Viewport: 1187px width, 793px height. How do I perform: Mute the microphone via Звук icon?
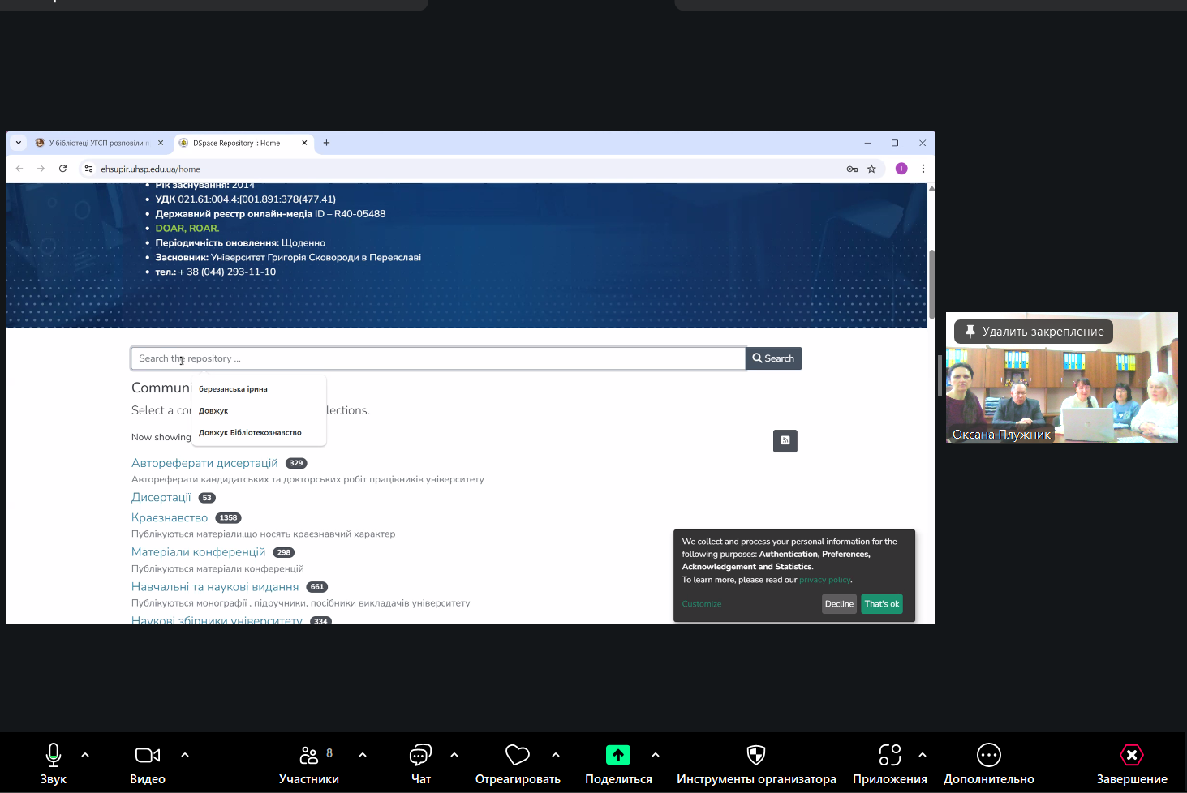click(x=54, y=756)
